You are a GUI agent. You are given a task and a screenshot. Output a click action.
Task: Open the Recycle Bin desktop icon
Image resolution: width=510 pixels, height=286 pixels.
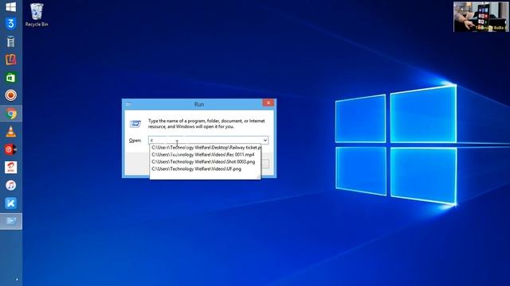pos(37,14)
